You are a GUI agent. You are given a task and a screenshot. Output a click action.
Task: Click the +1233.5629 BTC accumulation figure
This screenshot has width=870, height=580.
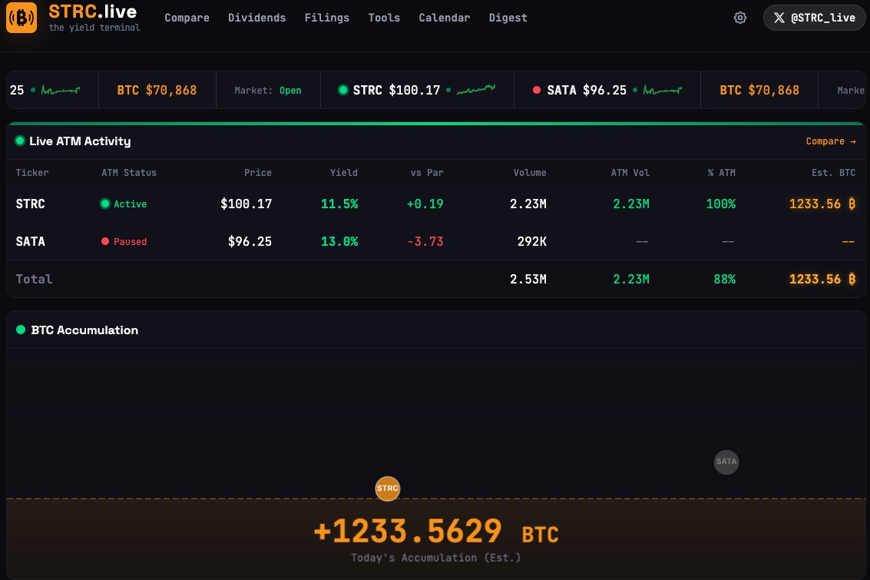(x=435, y=532)
